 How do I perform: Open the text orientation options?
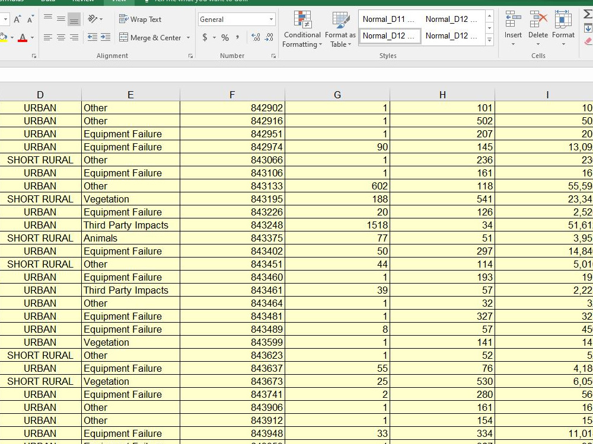pos(95,19)
